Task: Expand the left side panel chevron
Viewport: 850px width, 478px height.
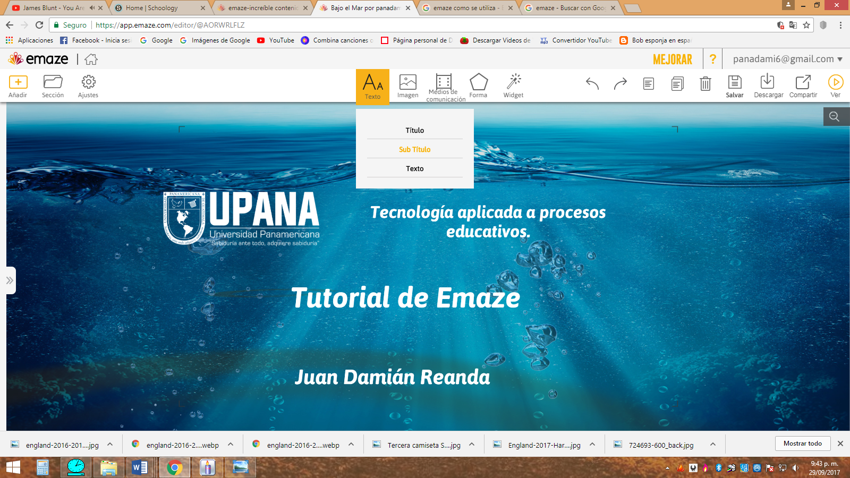Action: tap(8, 280)
